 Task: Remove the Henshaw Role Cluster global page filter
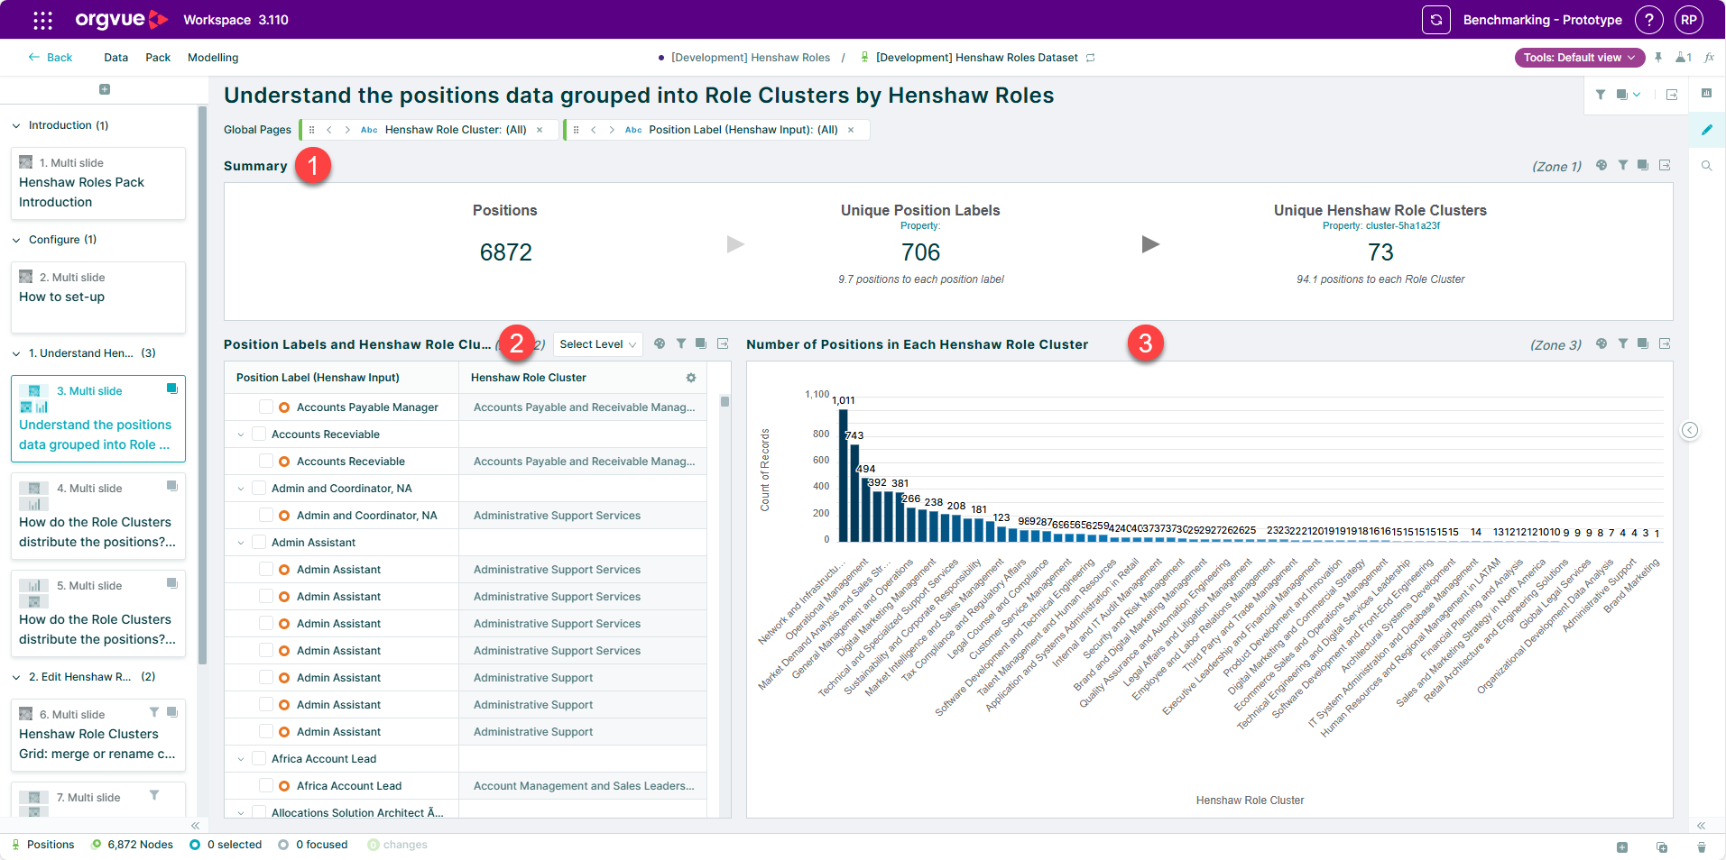click(540, 130)
